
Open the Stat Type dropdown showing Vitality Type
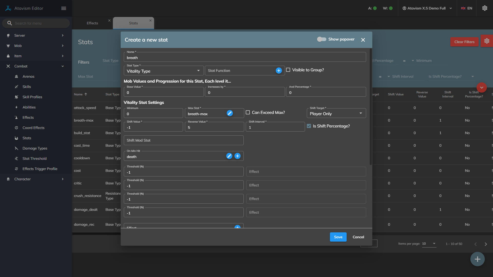click(x=164, y=71)
